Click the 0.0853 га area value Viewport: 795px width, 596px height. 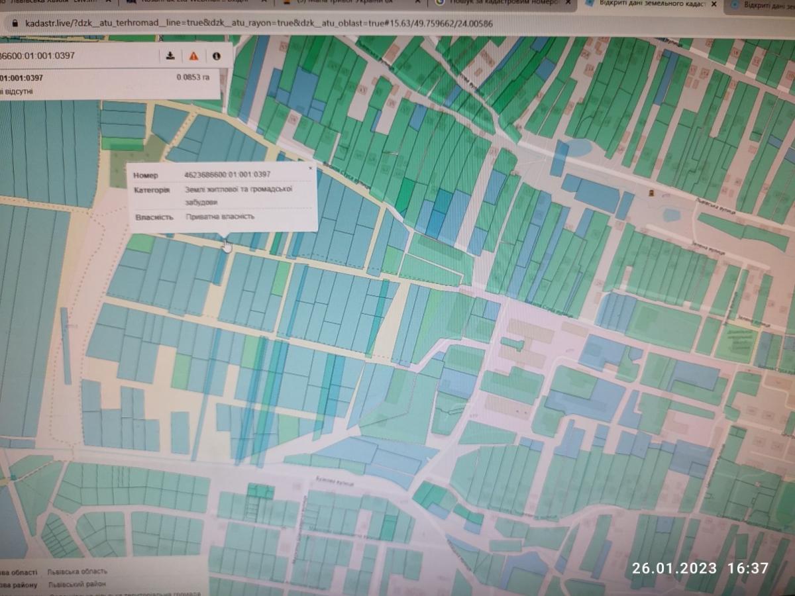[x=193, y=77]
